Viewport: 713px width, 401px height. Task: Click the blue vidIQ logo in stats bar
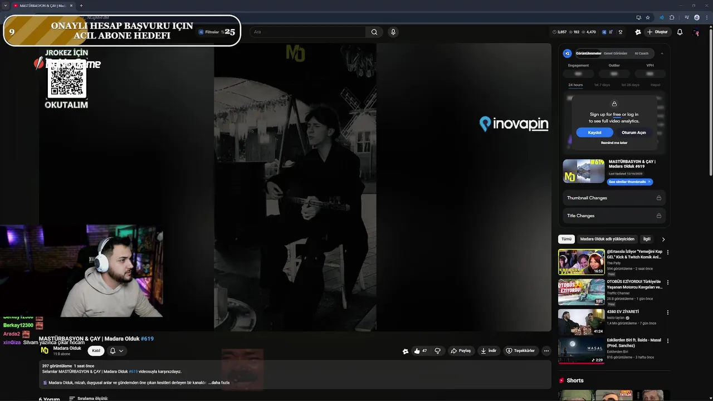click(603, 32)
